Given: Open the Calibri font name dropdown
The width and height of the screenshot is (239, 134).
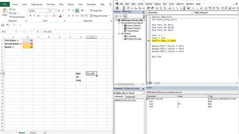Looking at the screenshot, I should pyautogui.click(x=48, y=11).
